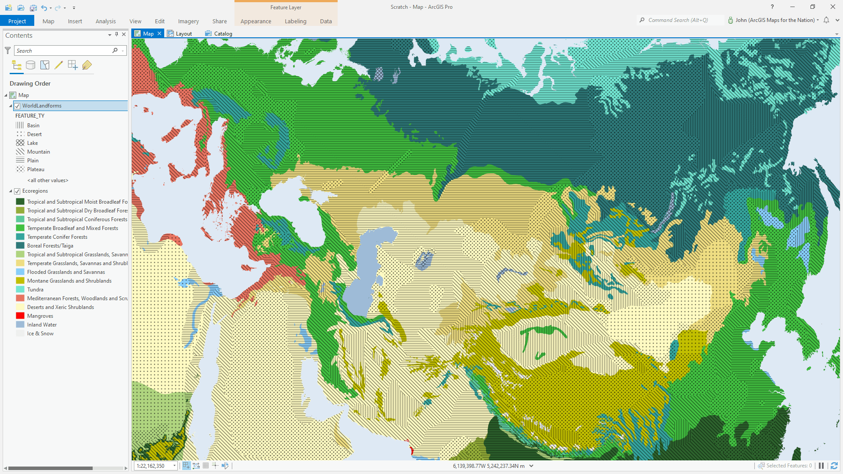Open the map scale dropdown
The height and width of the screenshot is (474, 843).
(174, 466)
